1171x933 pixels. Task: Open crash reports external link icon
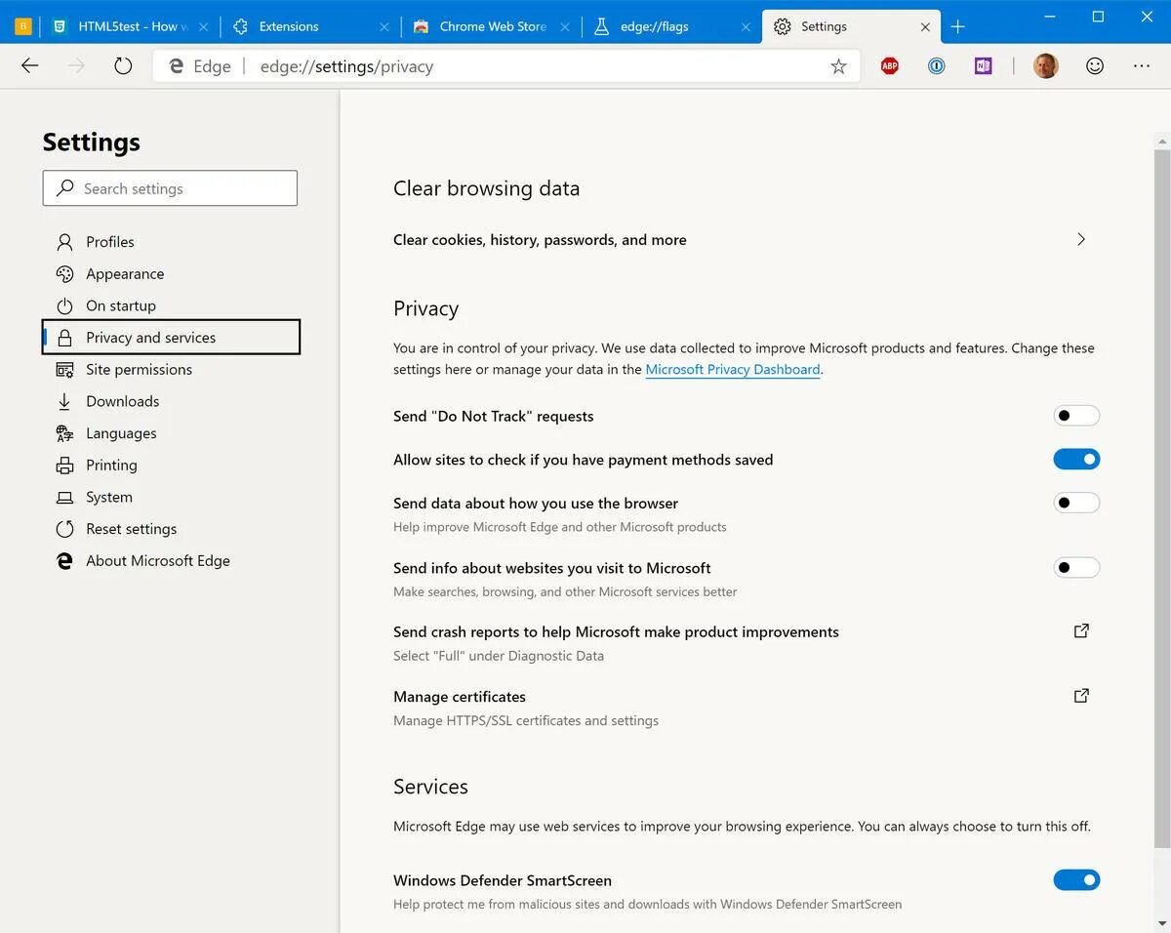1081,630
